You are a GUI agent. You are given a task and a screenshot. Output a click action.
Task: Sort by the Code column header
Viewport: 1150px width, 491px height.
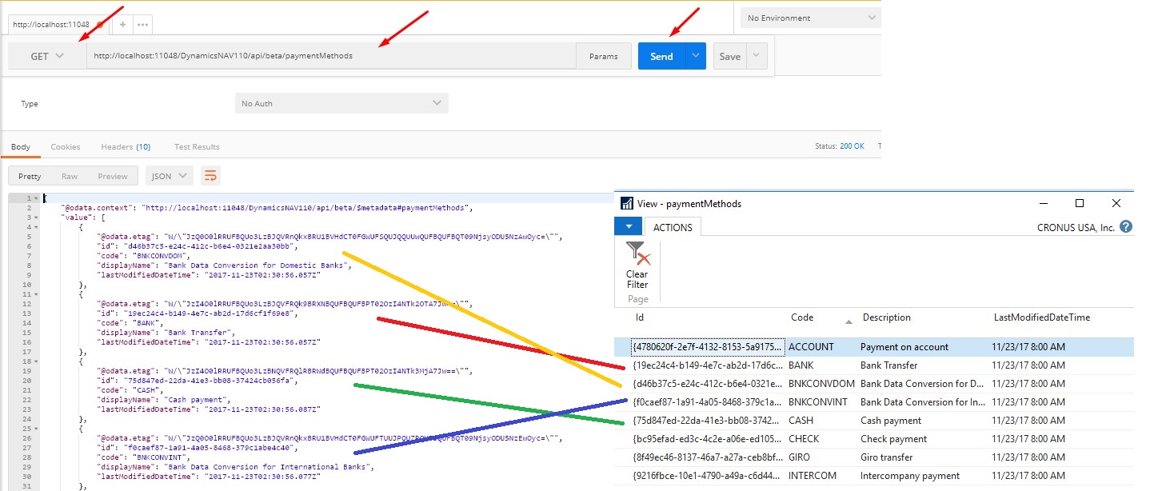pos(802,317)
